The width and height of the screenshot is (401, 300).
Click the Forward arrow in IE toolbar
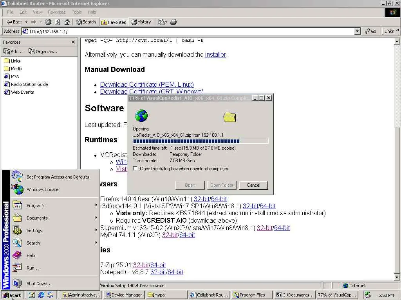coord(34,22)
